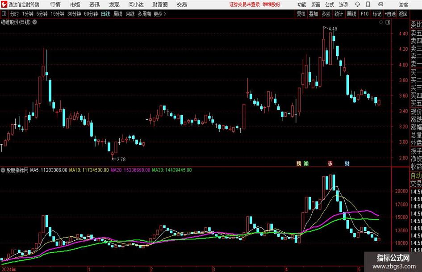Open the 功能 menu
Image resolution: width=422 pixels, height=272 pixels.
click(x=302, y=4)
